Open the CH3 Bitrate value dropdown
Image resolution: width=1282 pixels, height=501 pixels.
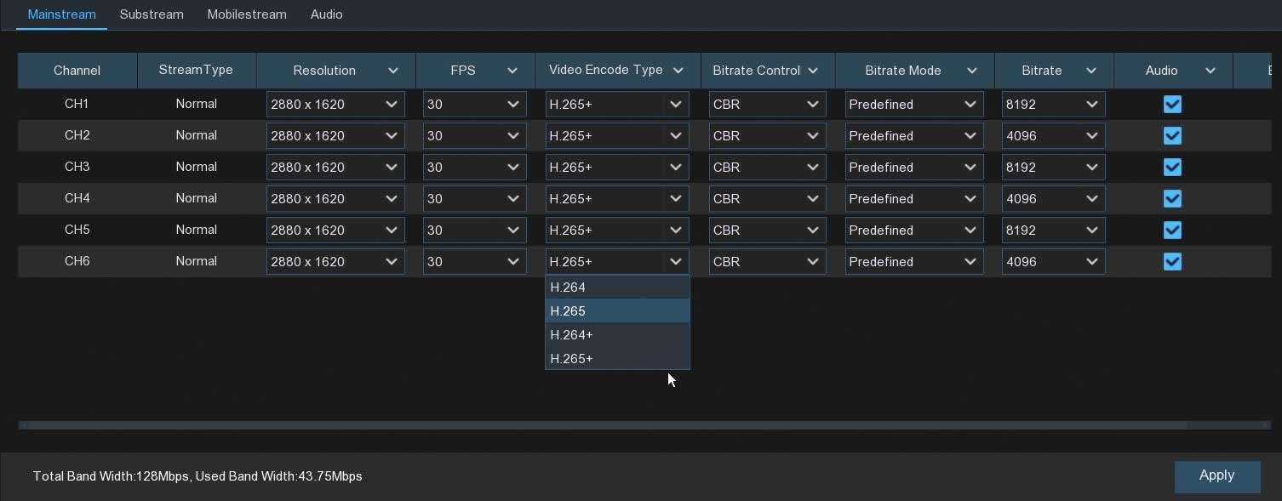pyautogui.click(x=1053, y=168)
